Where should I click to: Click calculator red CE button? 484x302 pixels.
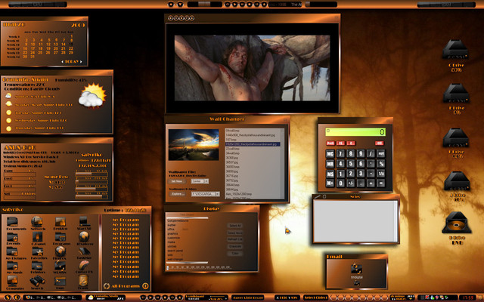341,143
